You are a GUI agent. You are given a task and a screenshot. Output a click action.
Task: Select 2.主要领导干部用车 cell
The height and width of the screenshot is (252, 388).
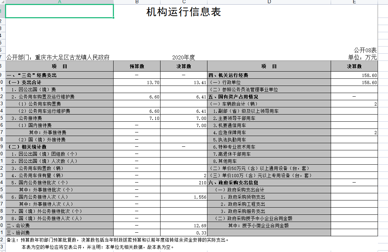click(269, 118)
